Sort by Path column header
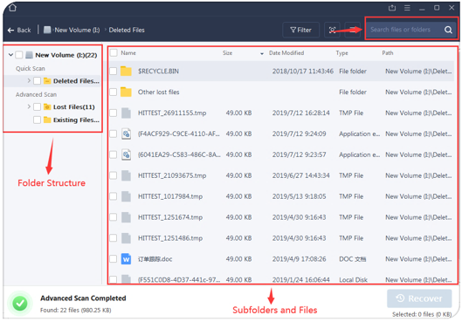462x322 pixels. pos(388,53)
